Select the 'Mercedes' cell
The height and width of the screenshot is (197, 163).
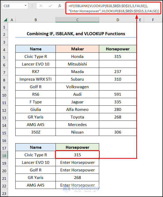[77, 124]
